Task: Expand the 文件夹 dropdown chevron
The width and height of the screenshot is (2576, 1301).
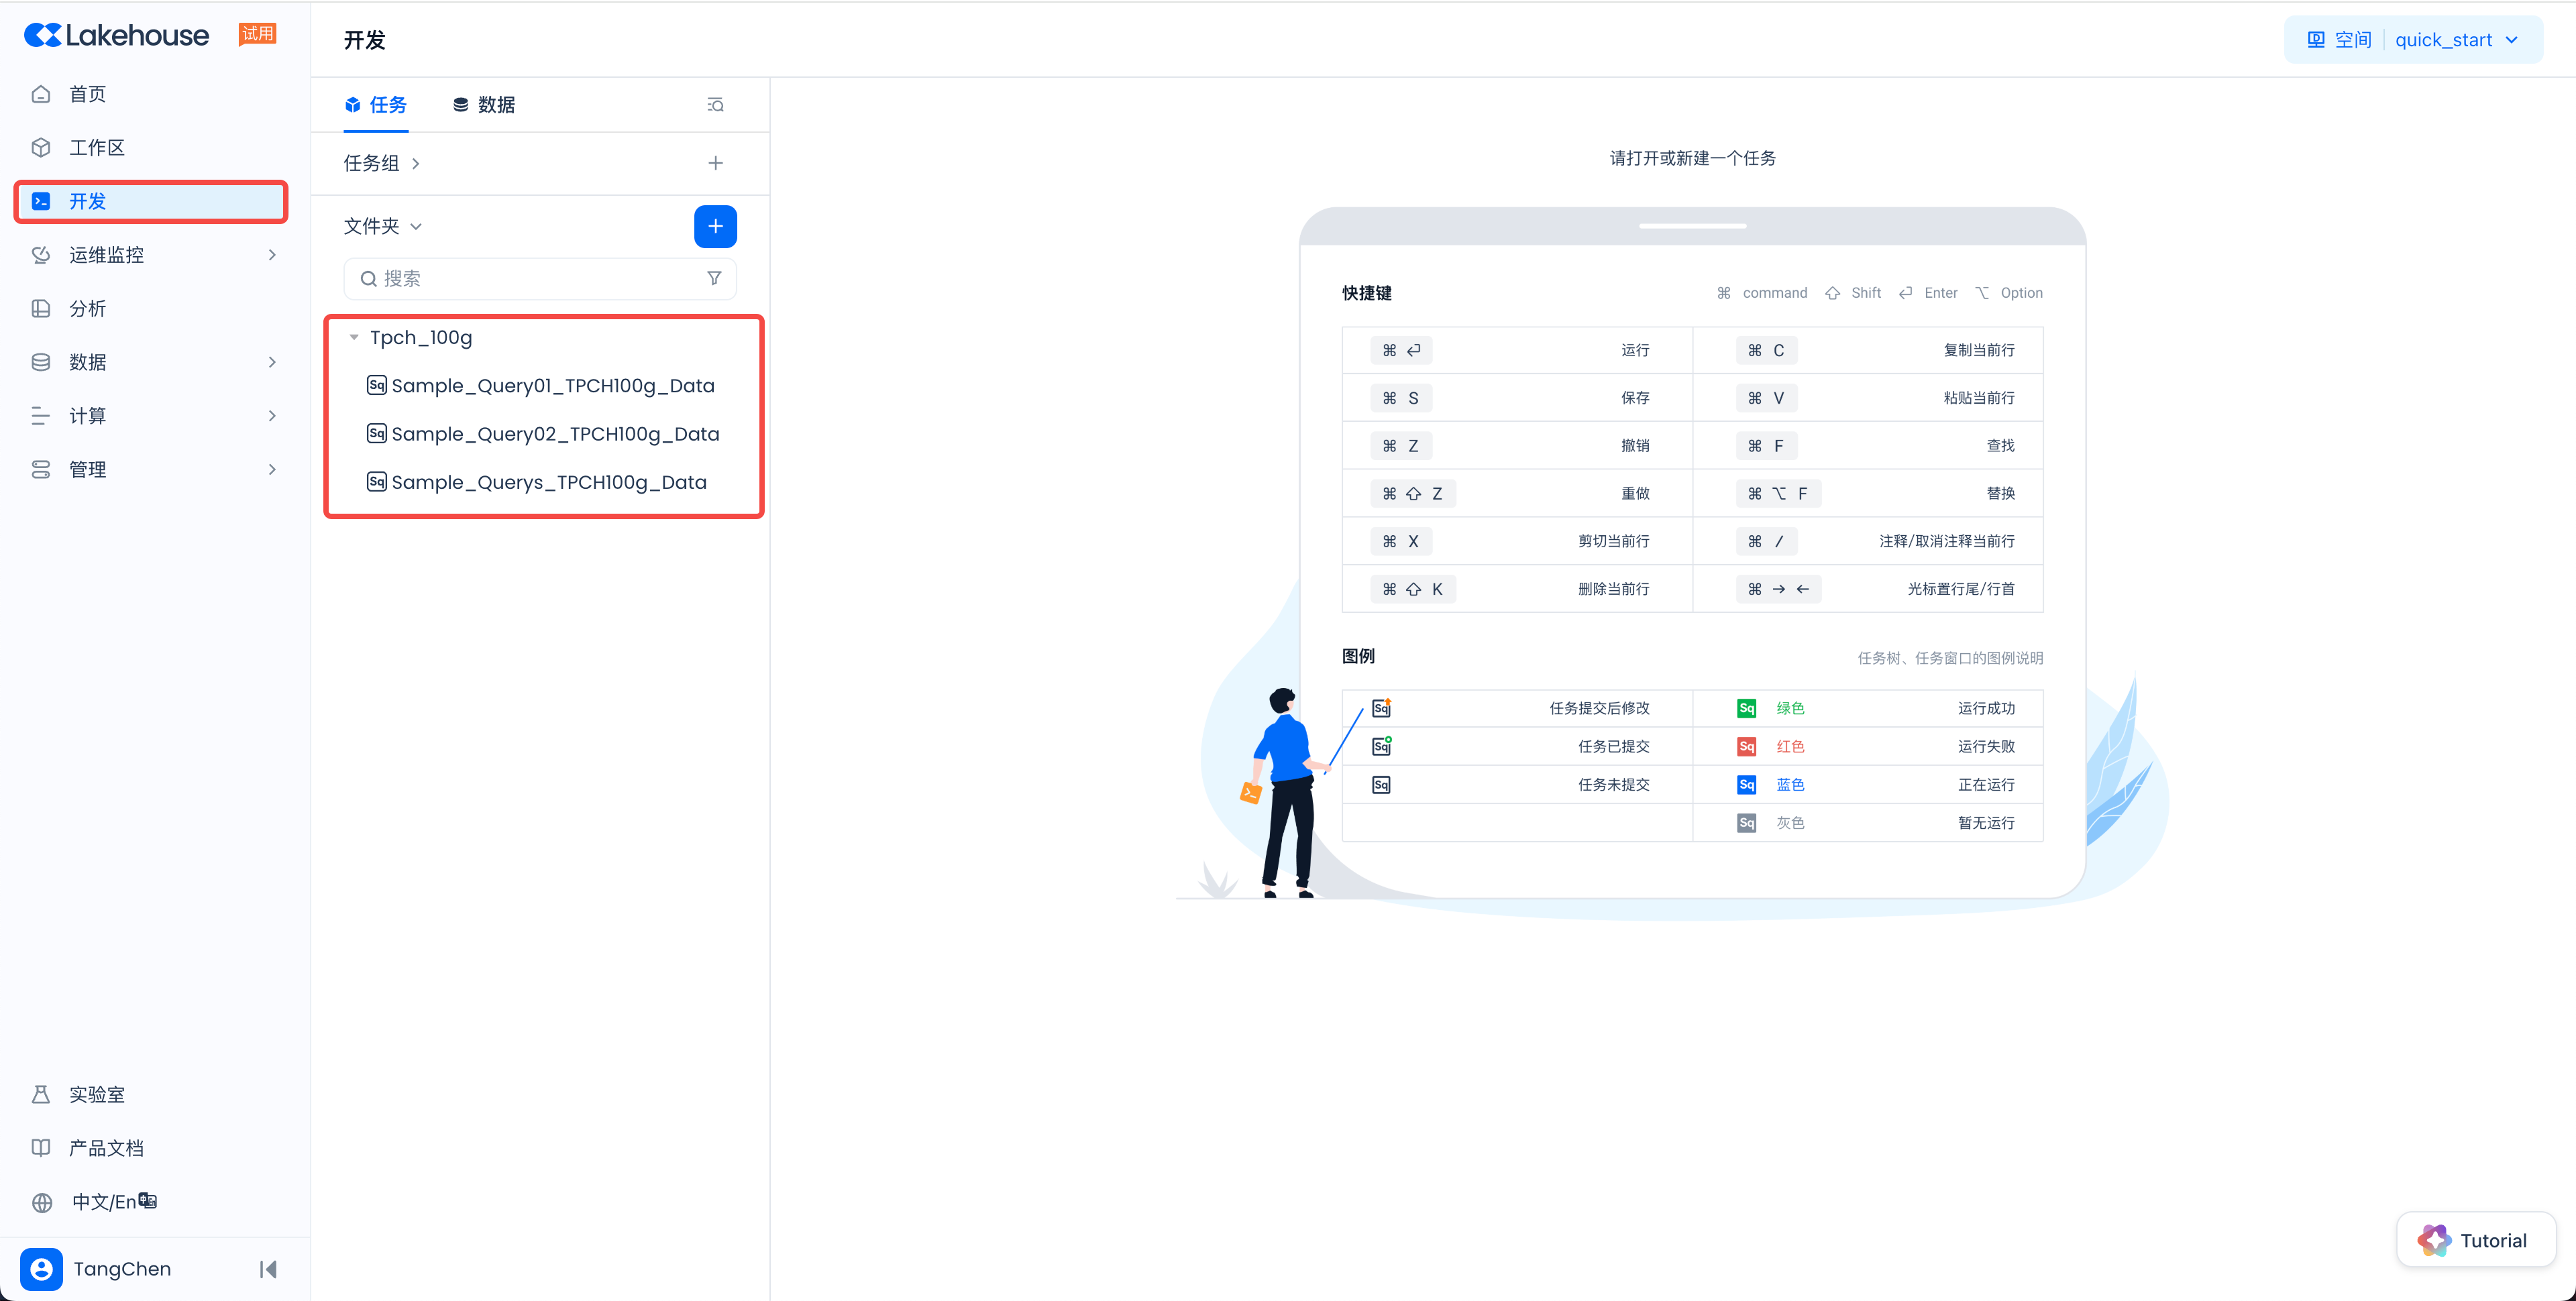Action: click(x=416, y=226)
